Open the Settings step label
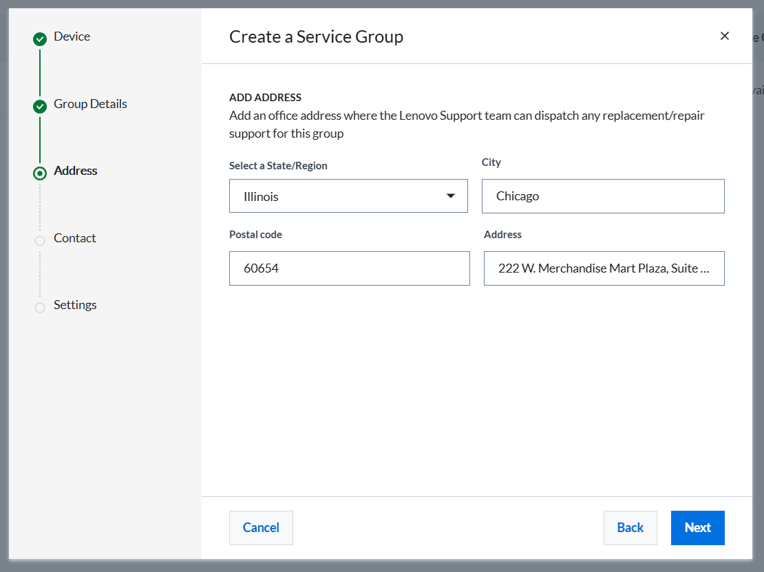The image size is (764, 572). (x=75, y=305)
